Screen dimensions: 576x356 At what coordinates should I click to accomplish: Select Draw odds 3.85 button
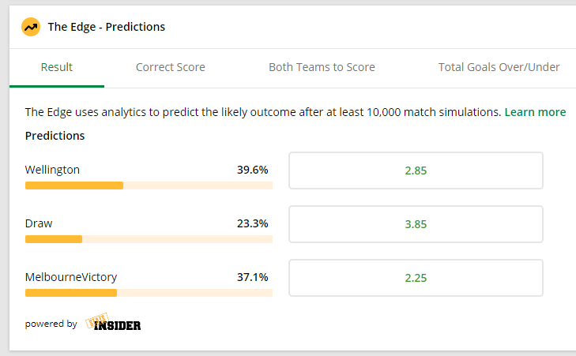416,224
